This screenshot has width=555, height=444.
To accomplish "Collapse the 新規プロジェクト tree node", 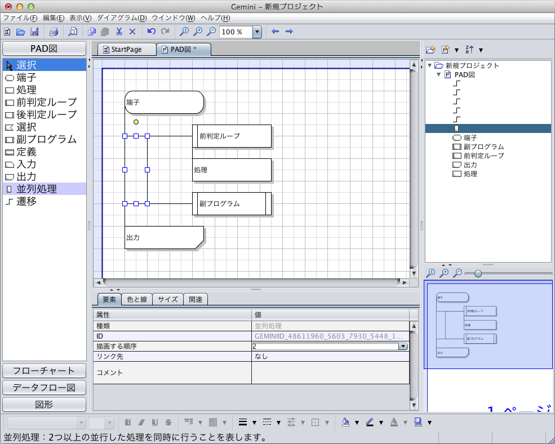I will pyautogui.click(x=430, y=65).
